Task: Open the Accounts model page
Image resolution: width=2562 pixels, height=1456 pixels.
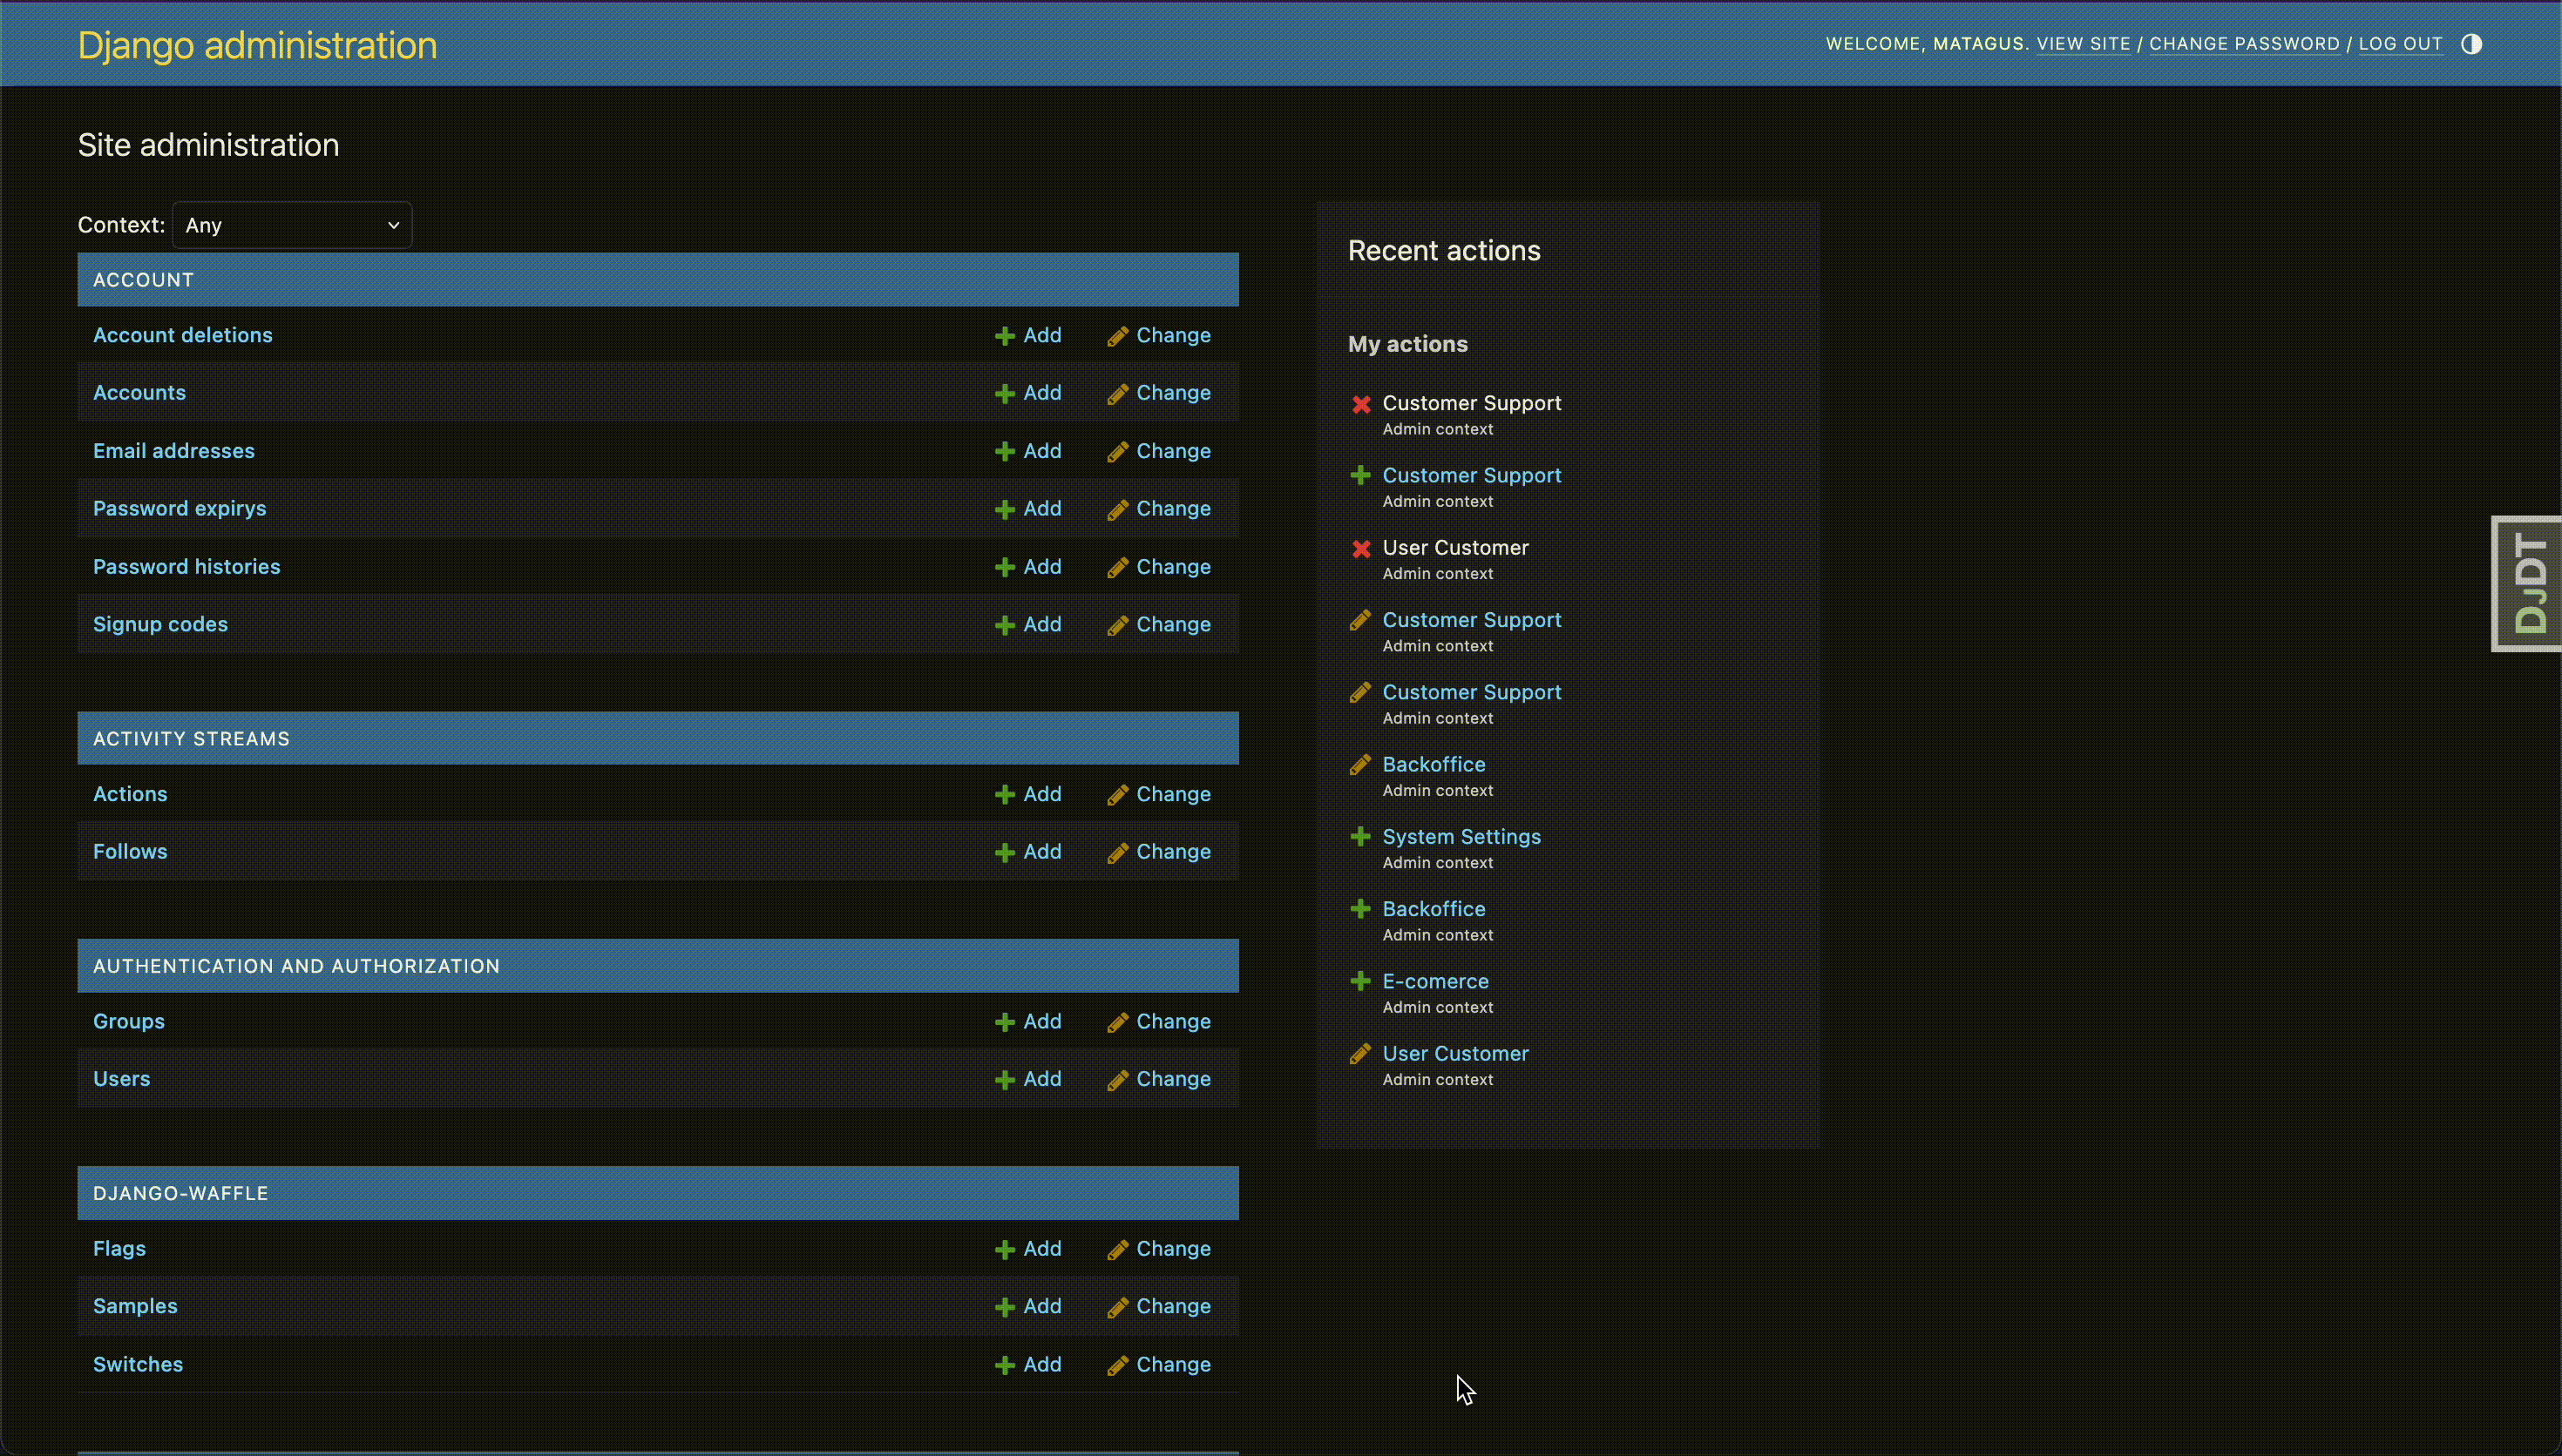Action: [x=139, y=392]
